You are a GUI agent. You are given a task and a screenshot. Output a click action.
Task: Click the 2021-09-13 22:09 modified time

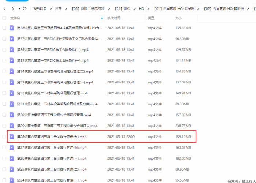point(121,137)
